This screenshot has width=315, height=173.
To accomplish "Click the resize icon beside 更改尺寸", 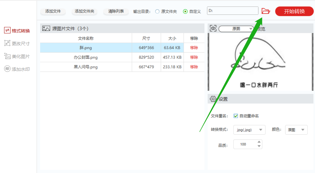I will coord(7,43).
